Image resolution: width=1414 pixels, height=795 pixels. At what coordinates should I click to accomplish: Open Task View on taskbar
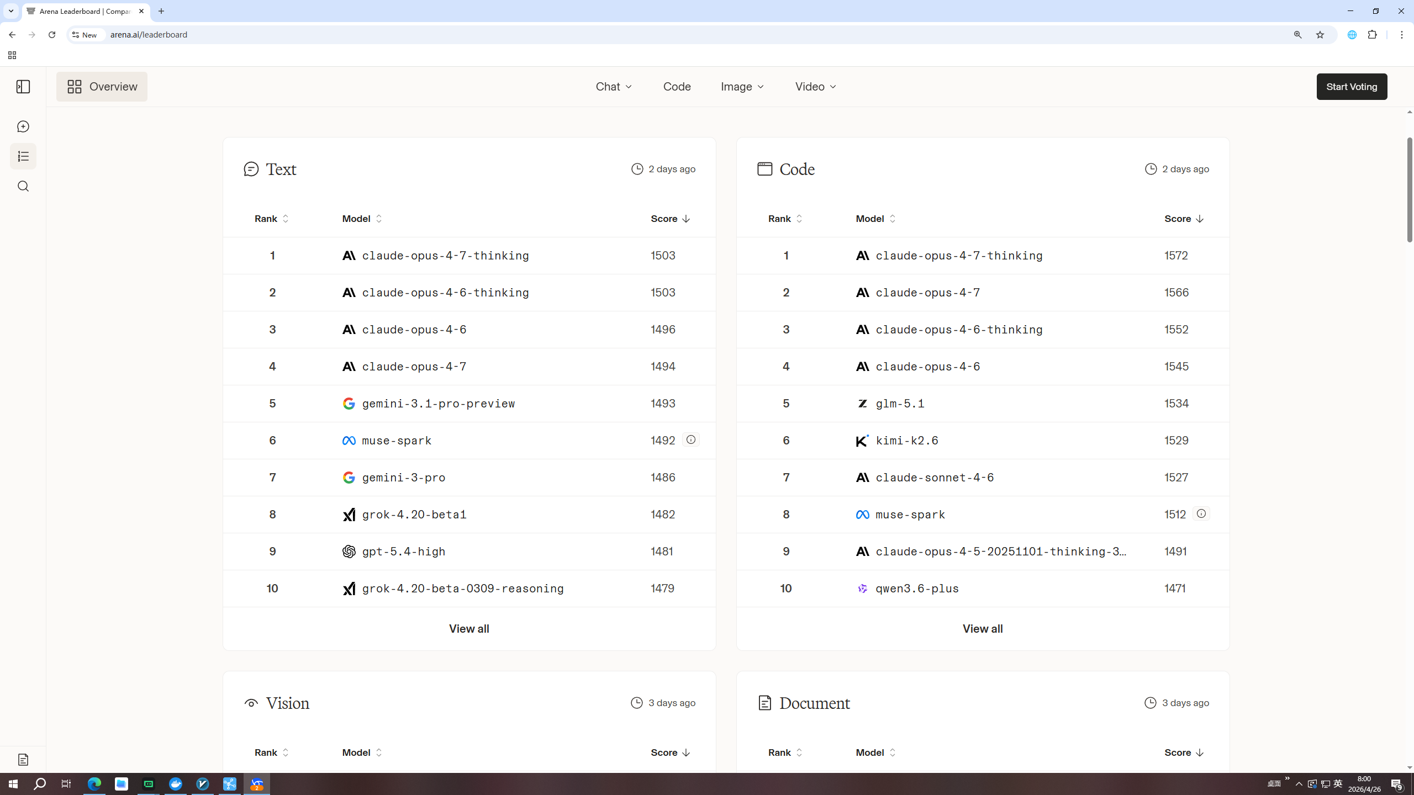pyautogui.click(x=66, y=784)
